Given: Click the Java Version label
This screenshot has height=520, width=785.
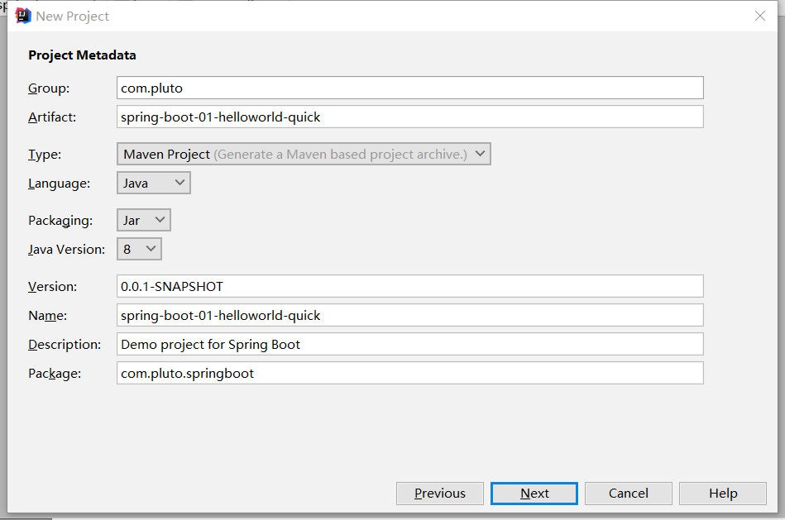Looking at the screenshot, I should pyautogui.click(x=66, y=249).
